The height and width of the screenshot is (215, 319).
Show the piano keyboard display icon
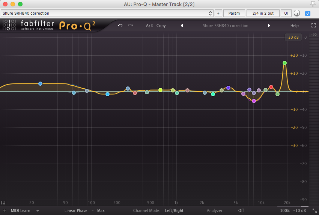tap(3, 203)
